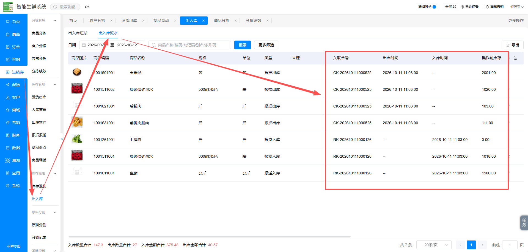Open the 20条/页 page size dropdown

434,245
